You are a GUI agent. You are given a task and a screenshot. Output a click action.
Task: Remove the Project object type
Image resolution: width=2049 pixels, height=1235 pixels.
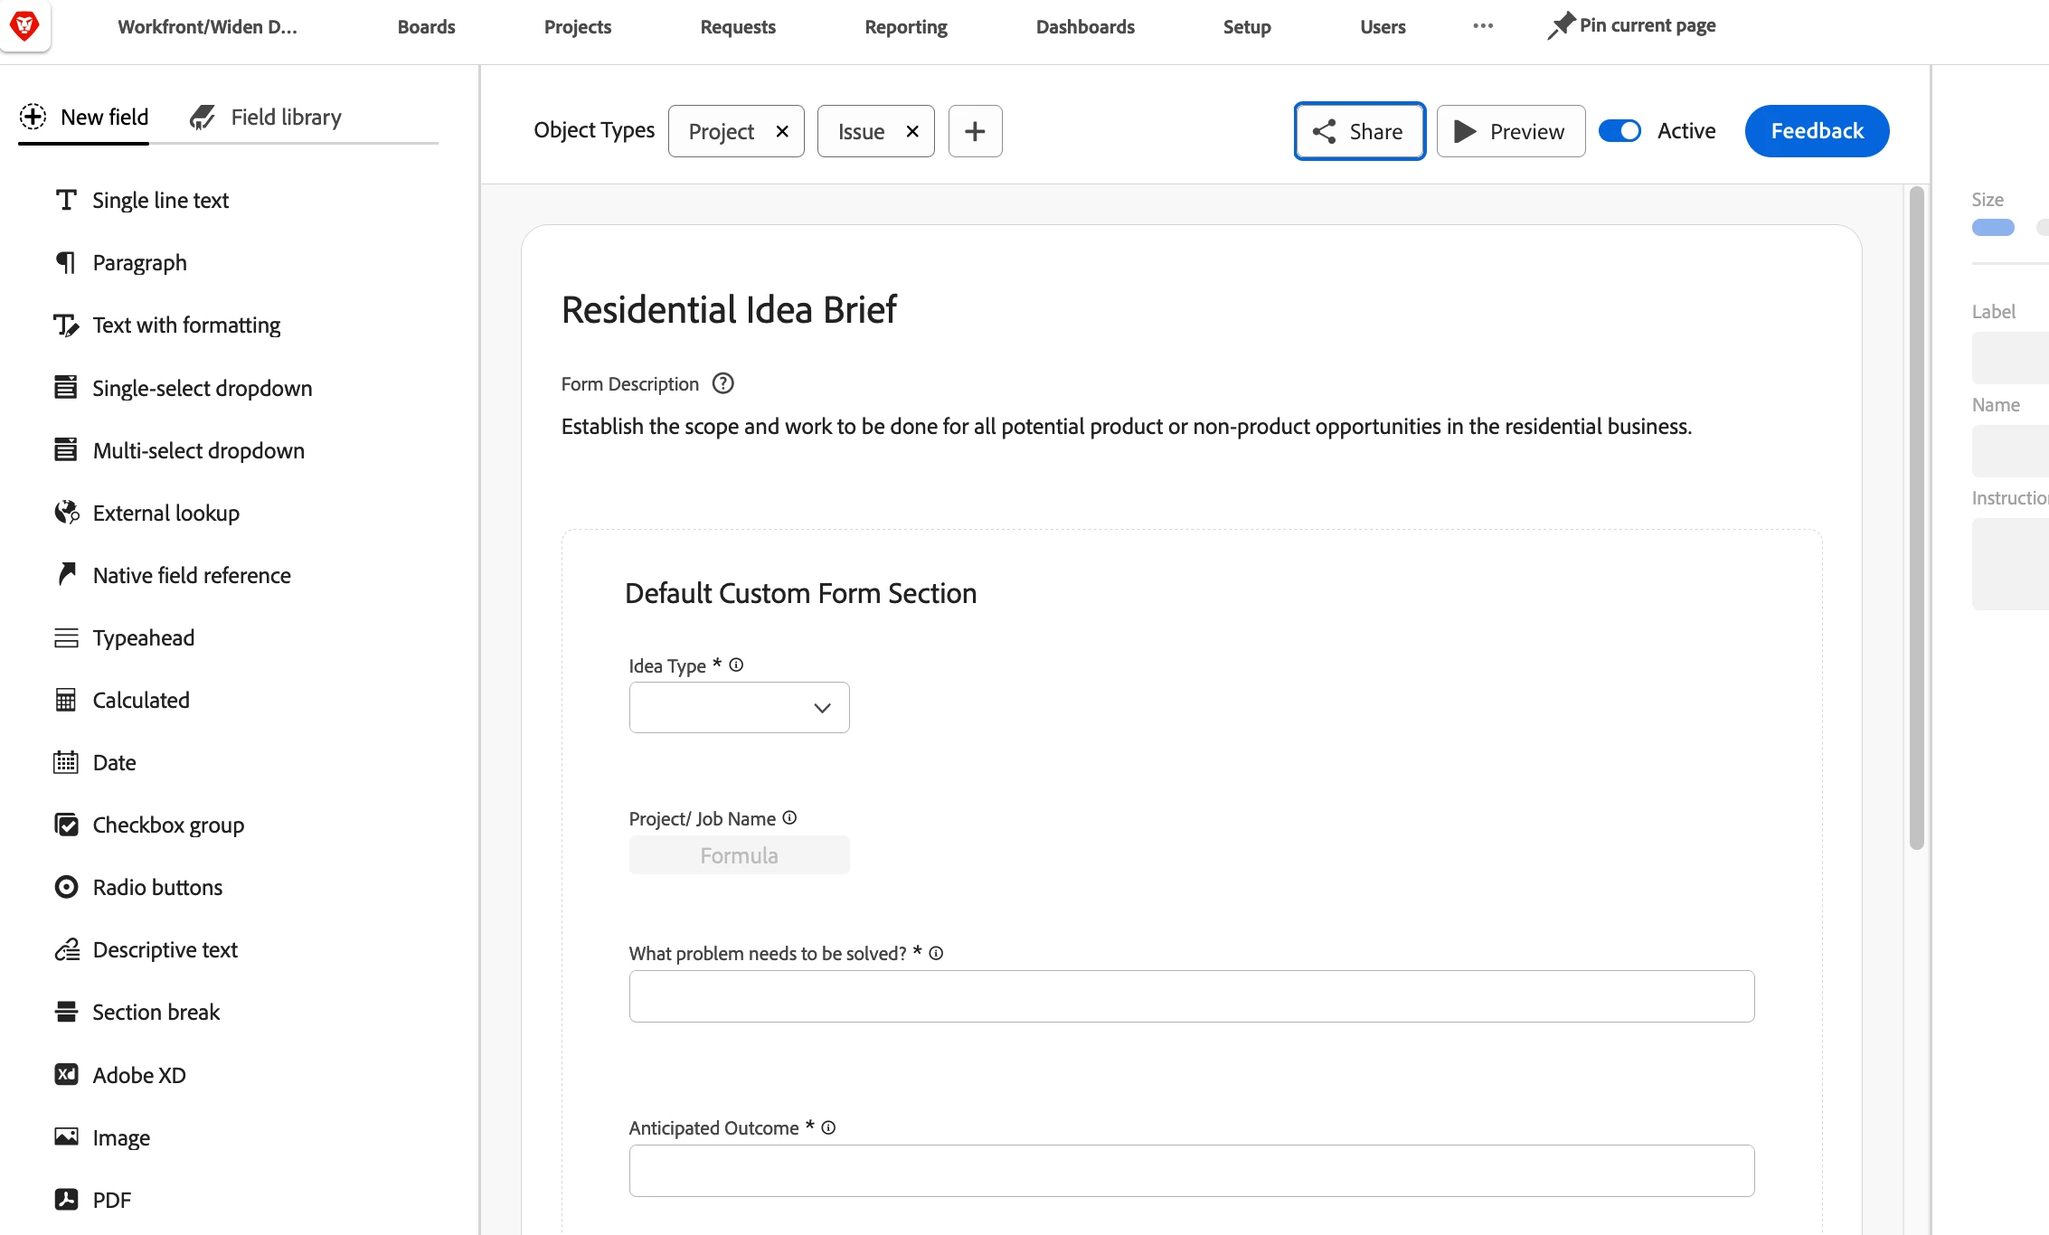(x=782, y=132)
